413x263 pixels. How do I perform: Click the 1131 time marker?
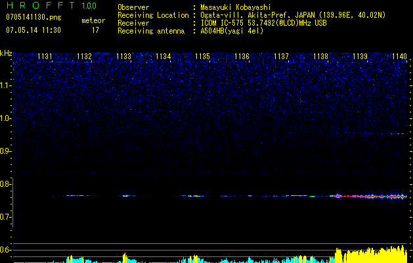pos(45,57)
